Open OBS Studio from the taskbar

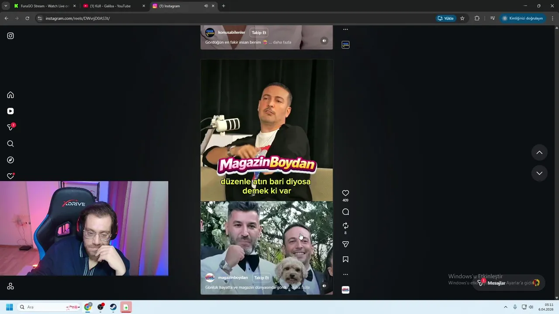pyautogui.click(x=100, y=307)
